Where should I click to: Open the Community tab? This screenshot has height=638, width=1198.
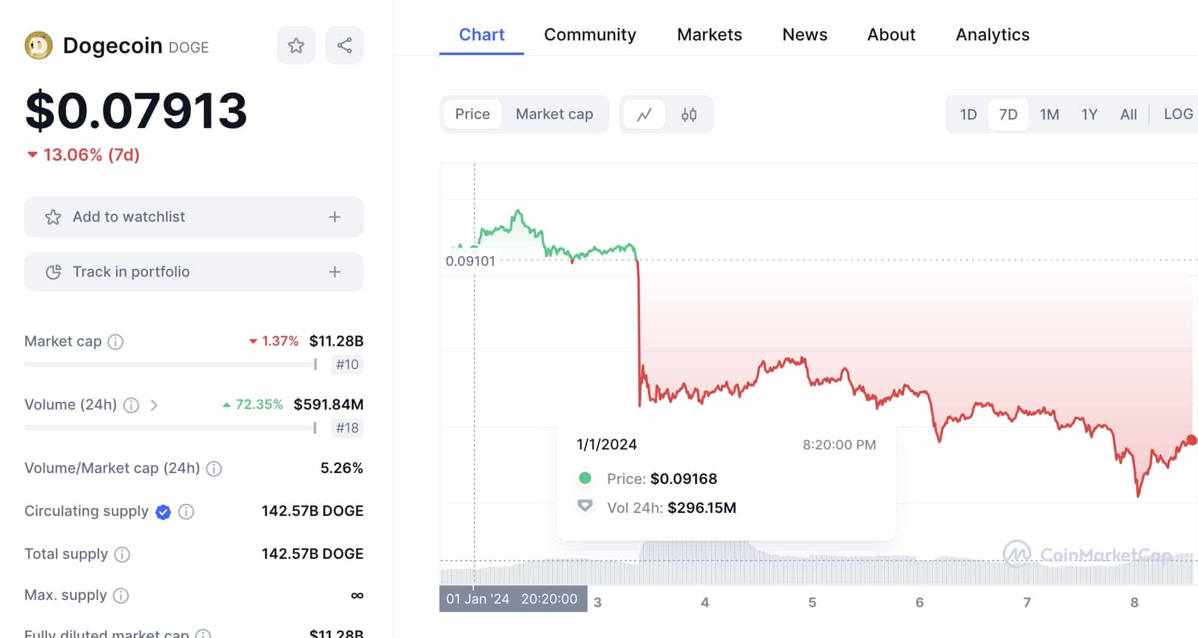point(590,34)
